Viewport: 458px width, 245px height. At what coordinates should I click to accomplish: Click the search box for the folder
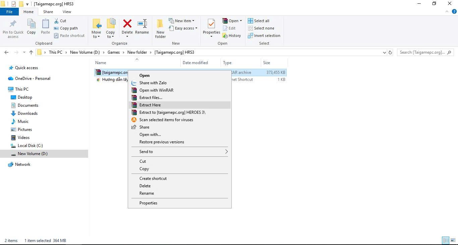422,52
